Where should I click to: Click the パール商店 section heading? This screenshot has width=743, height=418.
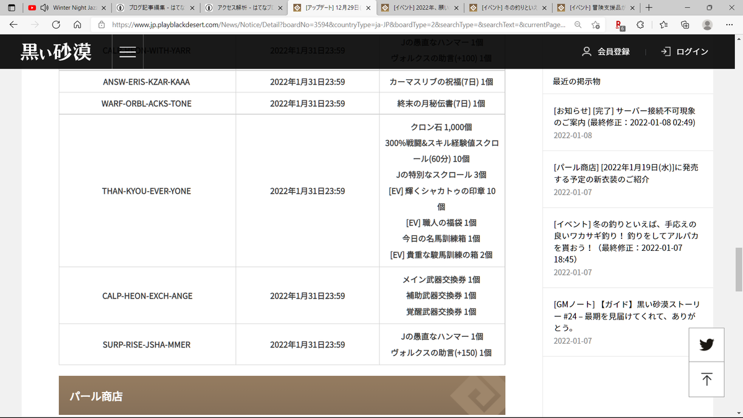coord(96,396)
